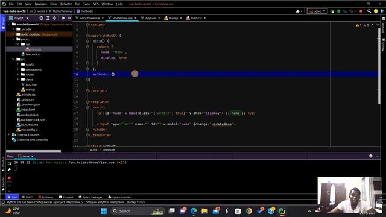Click Windows Start button
The image size is (386, 217).
coord(104,211)
